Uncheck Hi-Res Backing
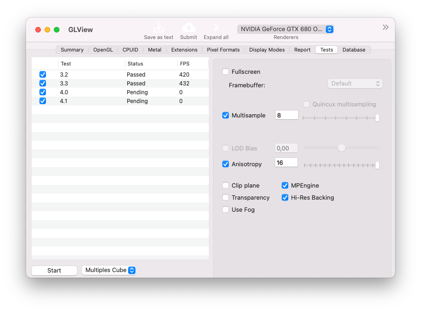 [285, 198]
